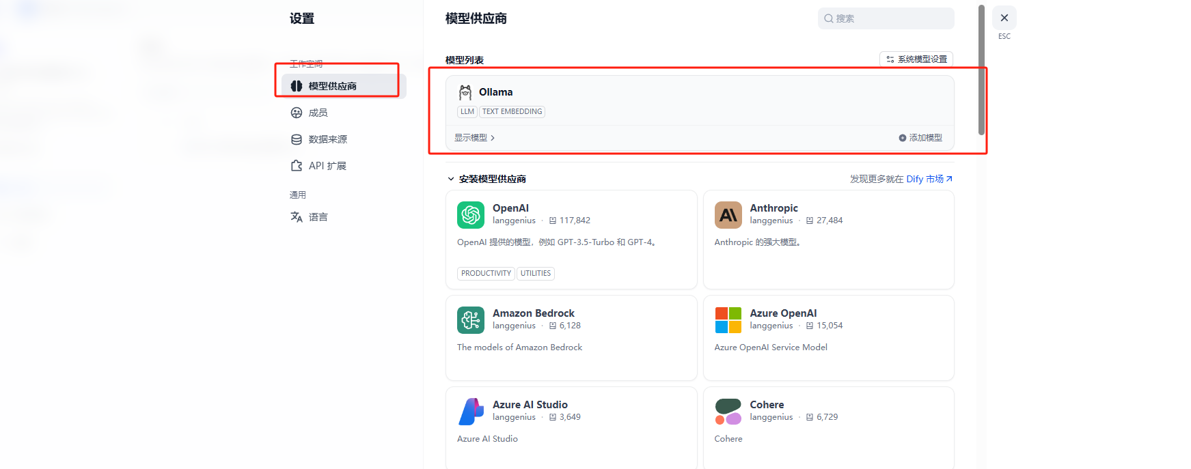Click the OpenAI card download count icon
Image resolution: width=1191 pixels, height=469 pixels.
pos(553,221)
